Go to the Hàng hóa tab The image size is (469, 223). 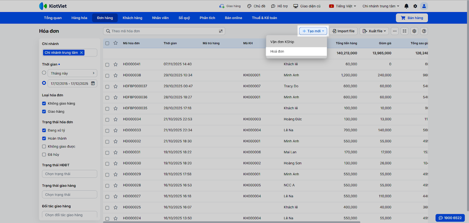tap(79, 18)
